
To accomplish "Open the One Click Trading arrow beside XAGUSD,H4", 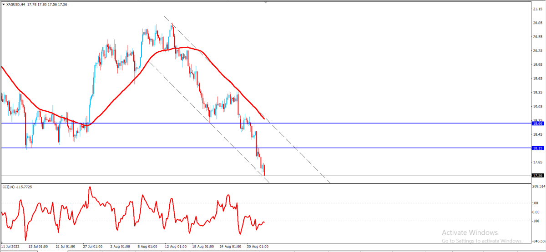I will (3, 4).
